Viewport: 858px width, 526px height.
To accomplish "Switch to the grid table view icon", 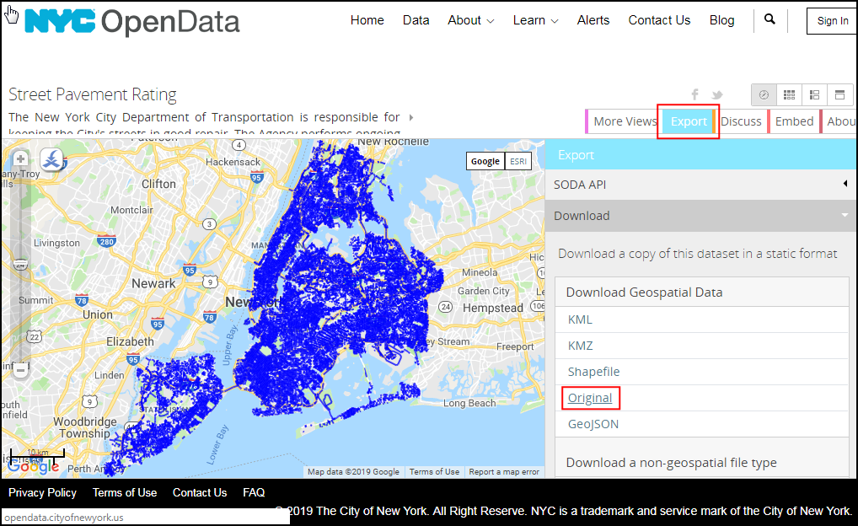I will point(789,94).
